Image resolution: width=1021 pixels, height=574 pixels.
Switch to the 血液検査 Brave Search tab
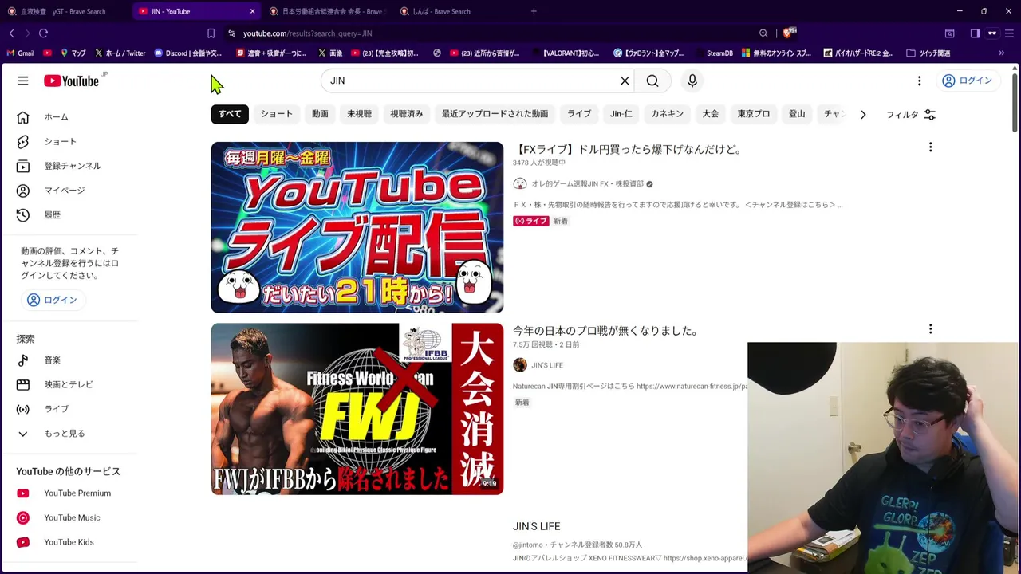point(64,11)
